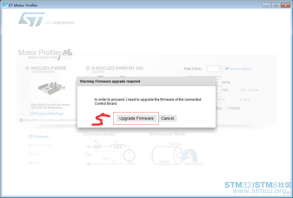Click the Mechanical Model motor diagram
Viewport: 293px width, 198px height.
coord(176,154)
